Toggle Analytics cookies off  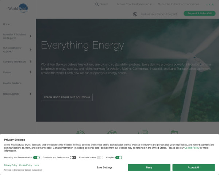click(119, 157)
